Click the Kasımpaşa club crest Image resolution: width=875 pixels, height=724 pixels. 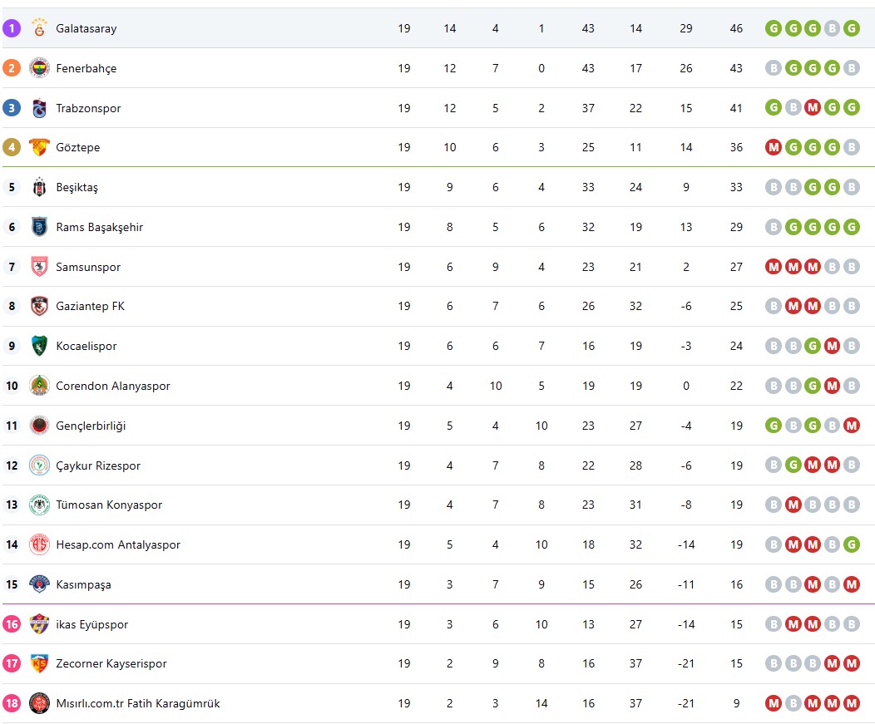[39, 584]
